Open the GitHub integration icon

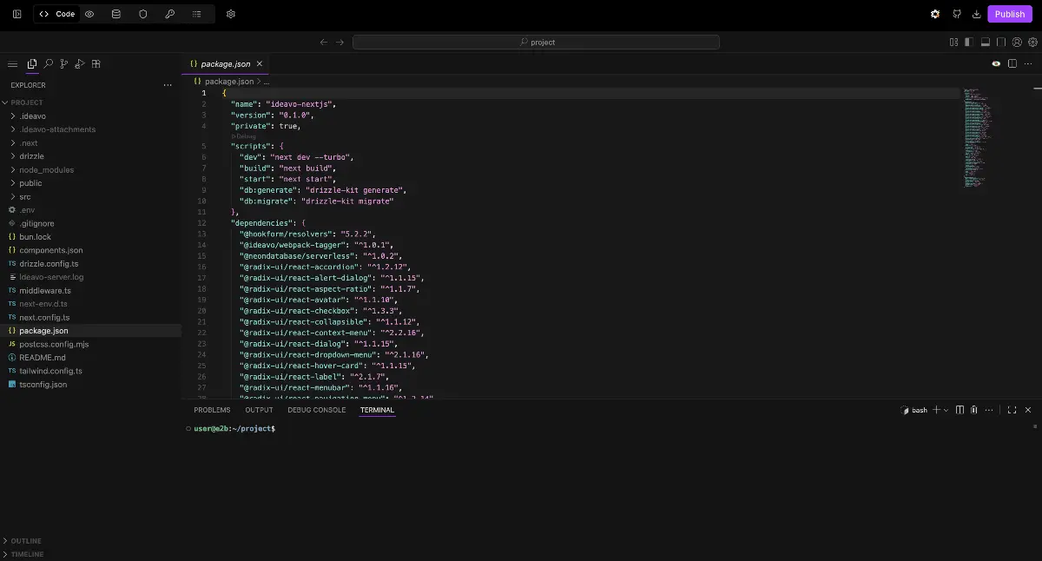click(x=956, y=14)
